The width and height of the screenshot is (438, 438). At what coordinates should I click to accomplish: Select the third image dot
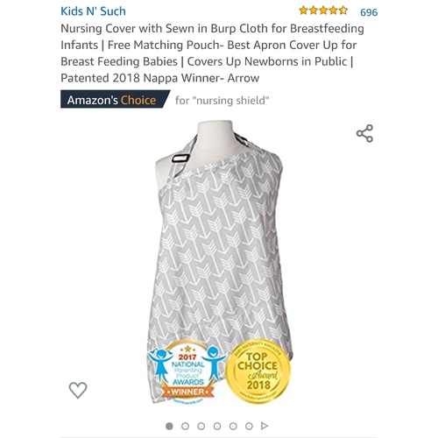201,427
